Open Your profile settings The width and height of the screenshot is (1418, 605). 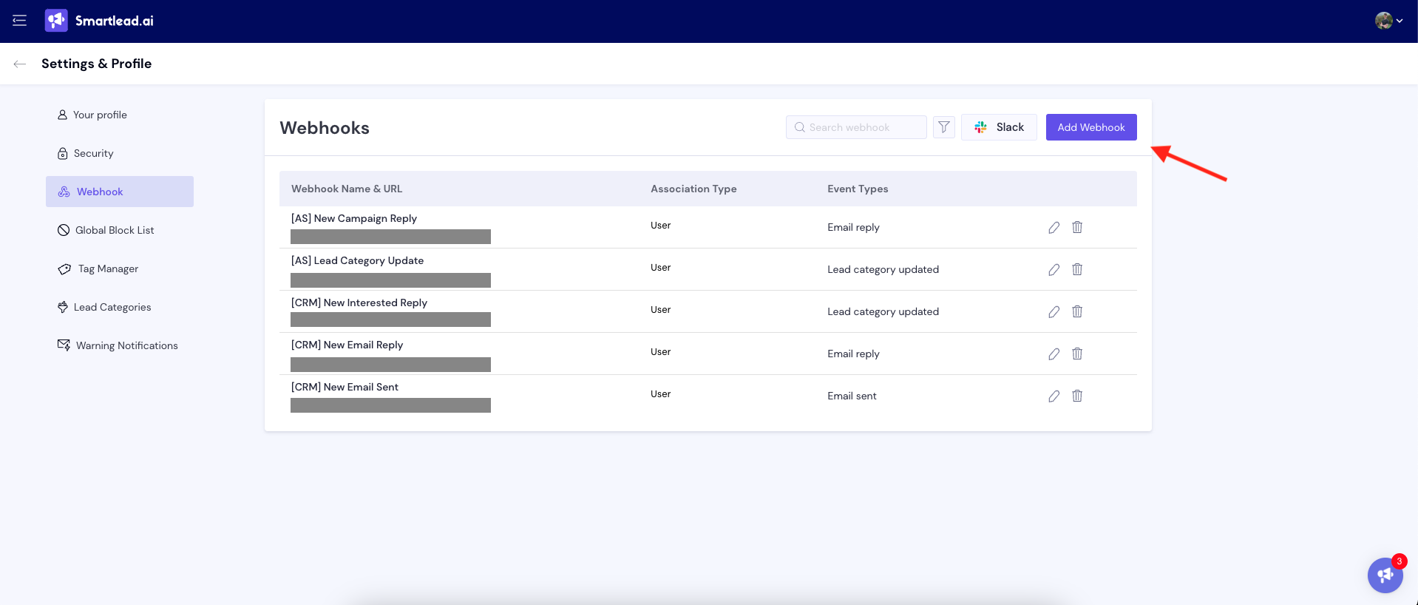[x=100, y=115]
